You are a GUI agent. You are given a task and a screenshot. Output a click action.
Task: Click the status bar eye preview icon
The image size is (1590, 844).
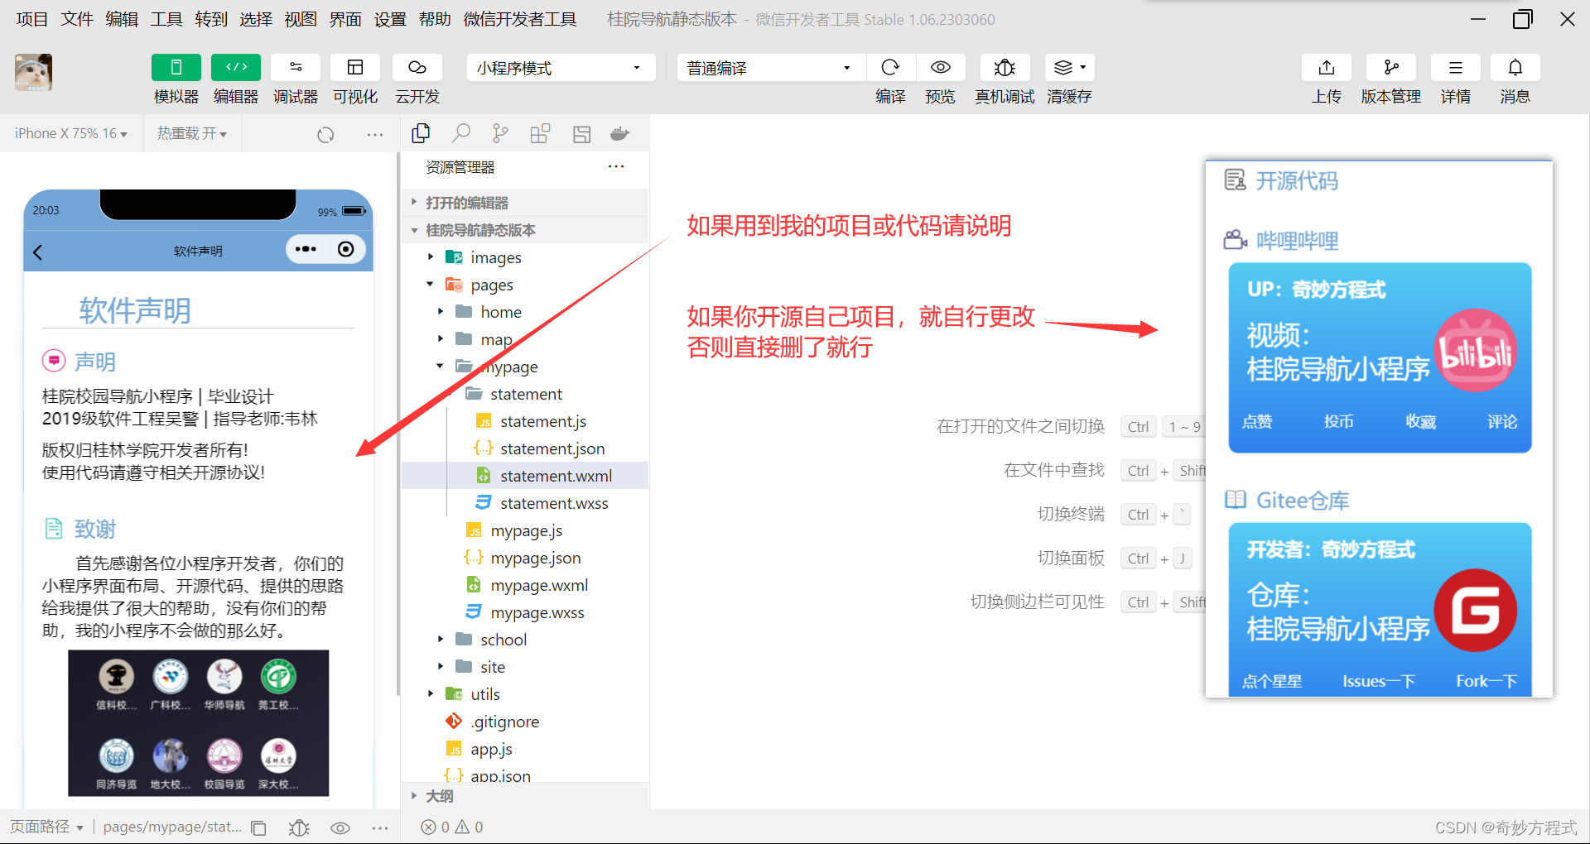340,827
